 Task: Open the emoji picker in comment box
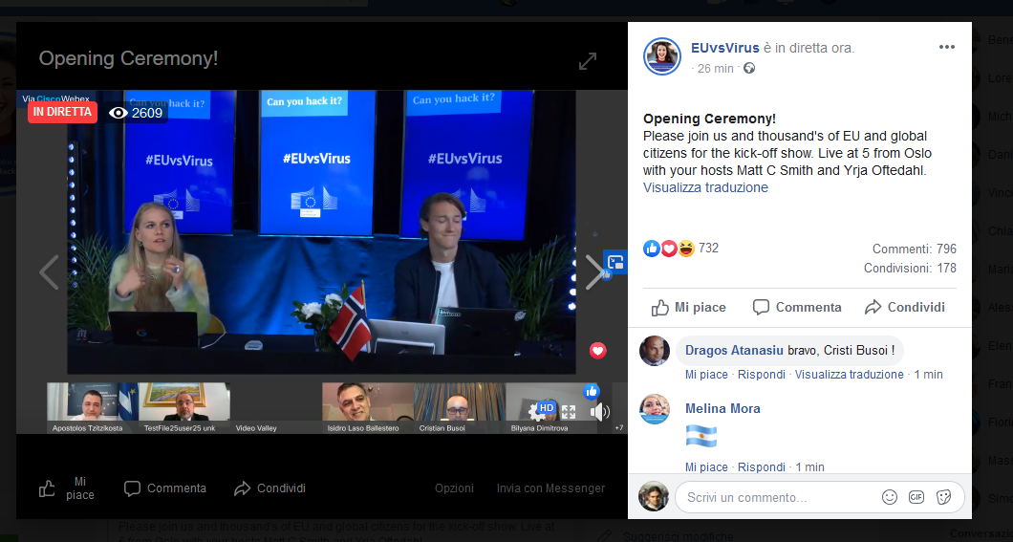(x=890, y=497)
